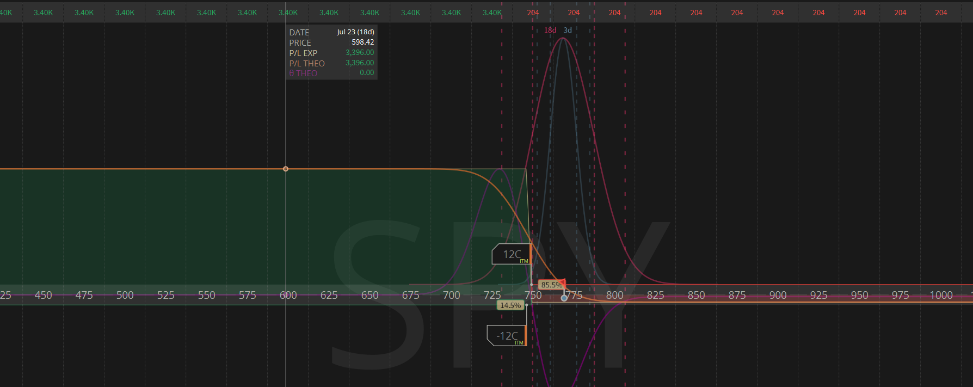Click the 900 price axis label
Screen dimensions: 973x387
coord(778,295)
